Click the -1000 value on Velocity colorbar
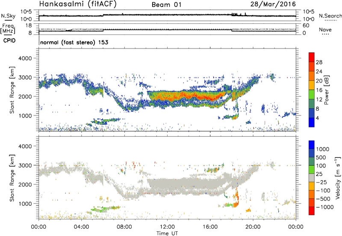342x236 pixels. coord(324,207)
